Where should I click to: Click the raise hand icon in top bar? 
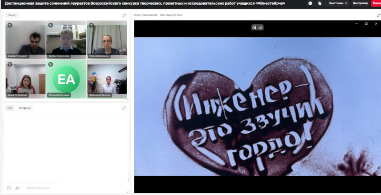click(320, 3)
